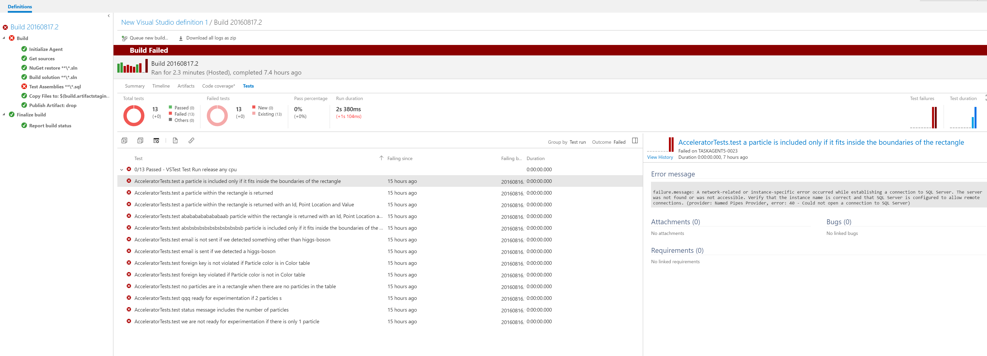Open the column options icon
The width and height of the screenshot is (987, 356).
156,141
